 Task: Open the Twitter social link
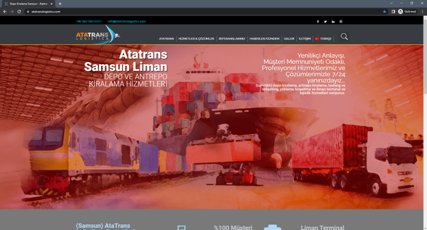coord(325,22)
